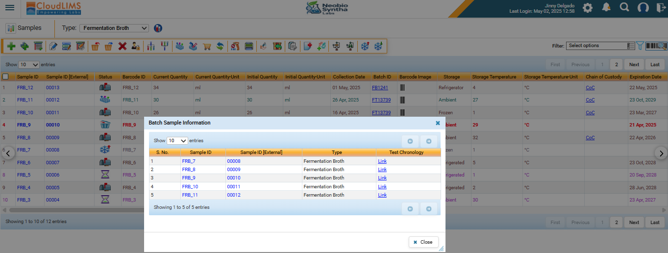Click the right carousel arrow at screen edge

pyautogui.click(x=661, y=153)
